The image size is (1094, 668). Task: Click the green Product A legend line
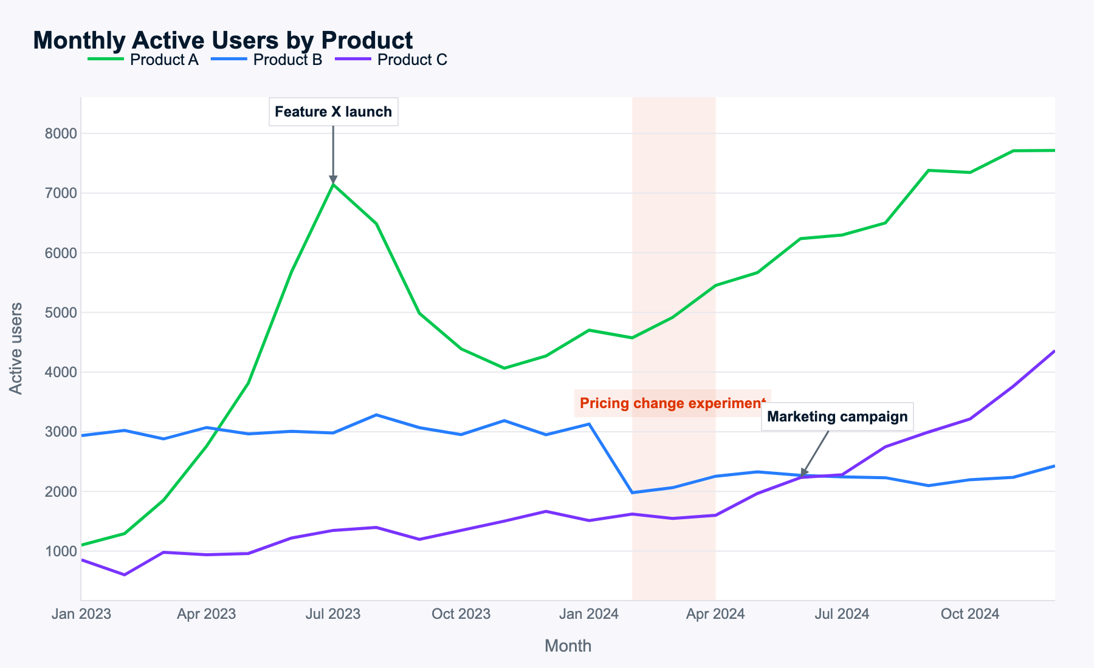[x=106, y=60]
